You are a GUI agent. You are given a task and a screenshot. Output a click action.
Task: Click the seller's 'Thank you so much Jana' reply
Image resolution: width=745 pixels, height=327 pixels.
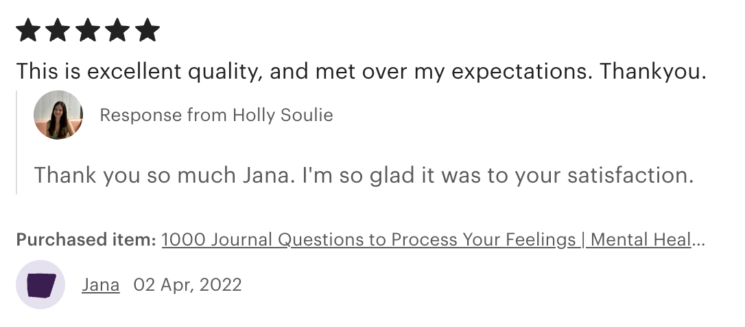coord(364,175)
